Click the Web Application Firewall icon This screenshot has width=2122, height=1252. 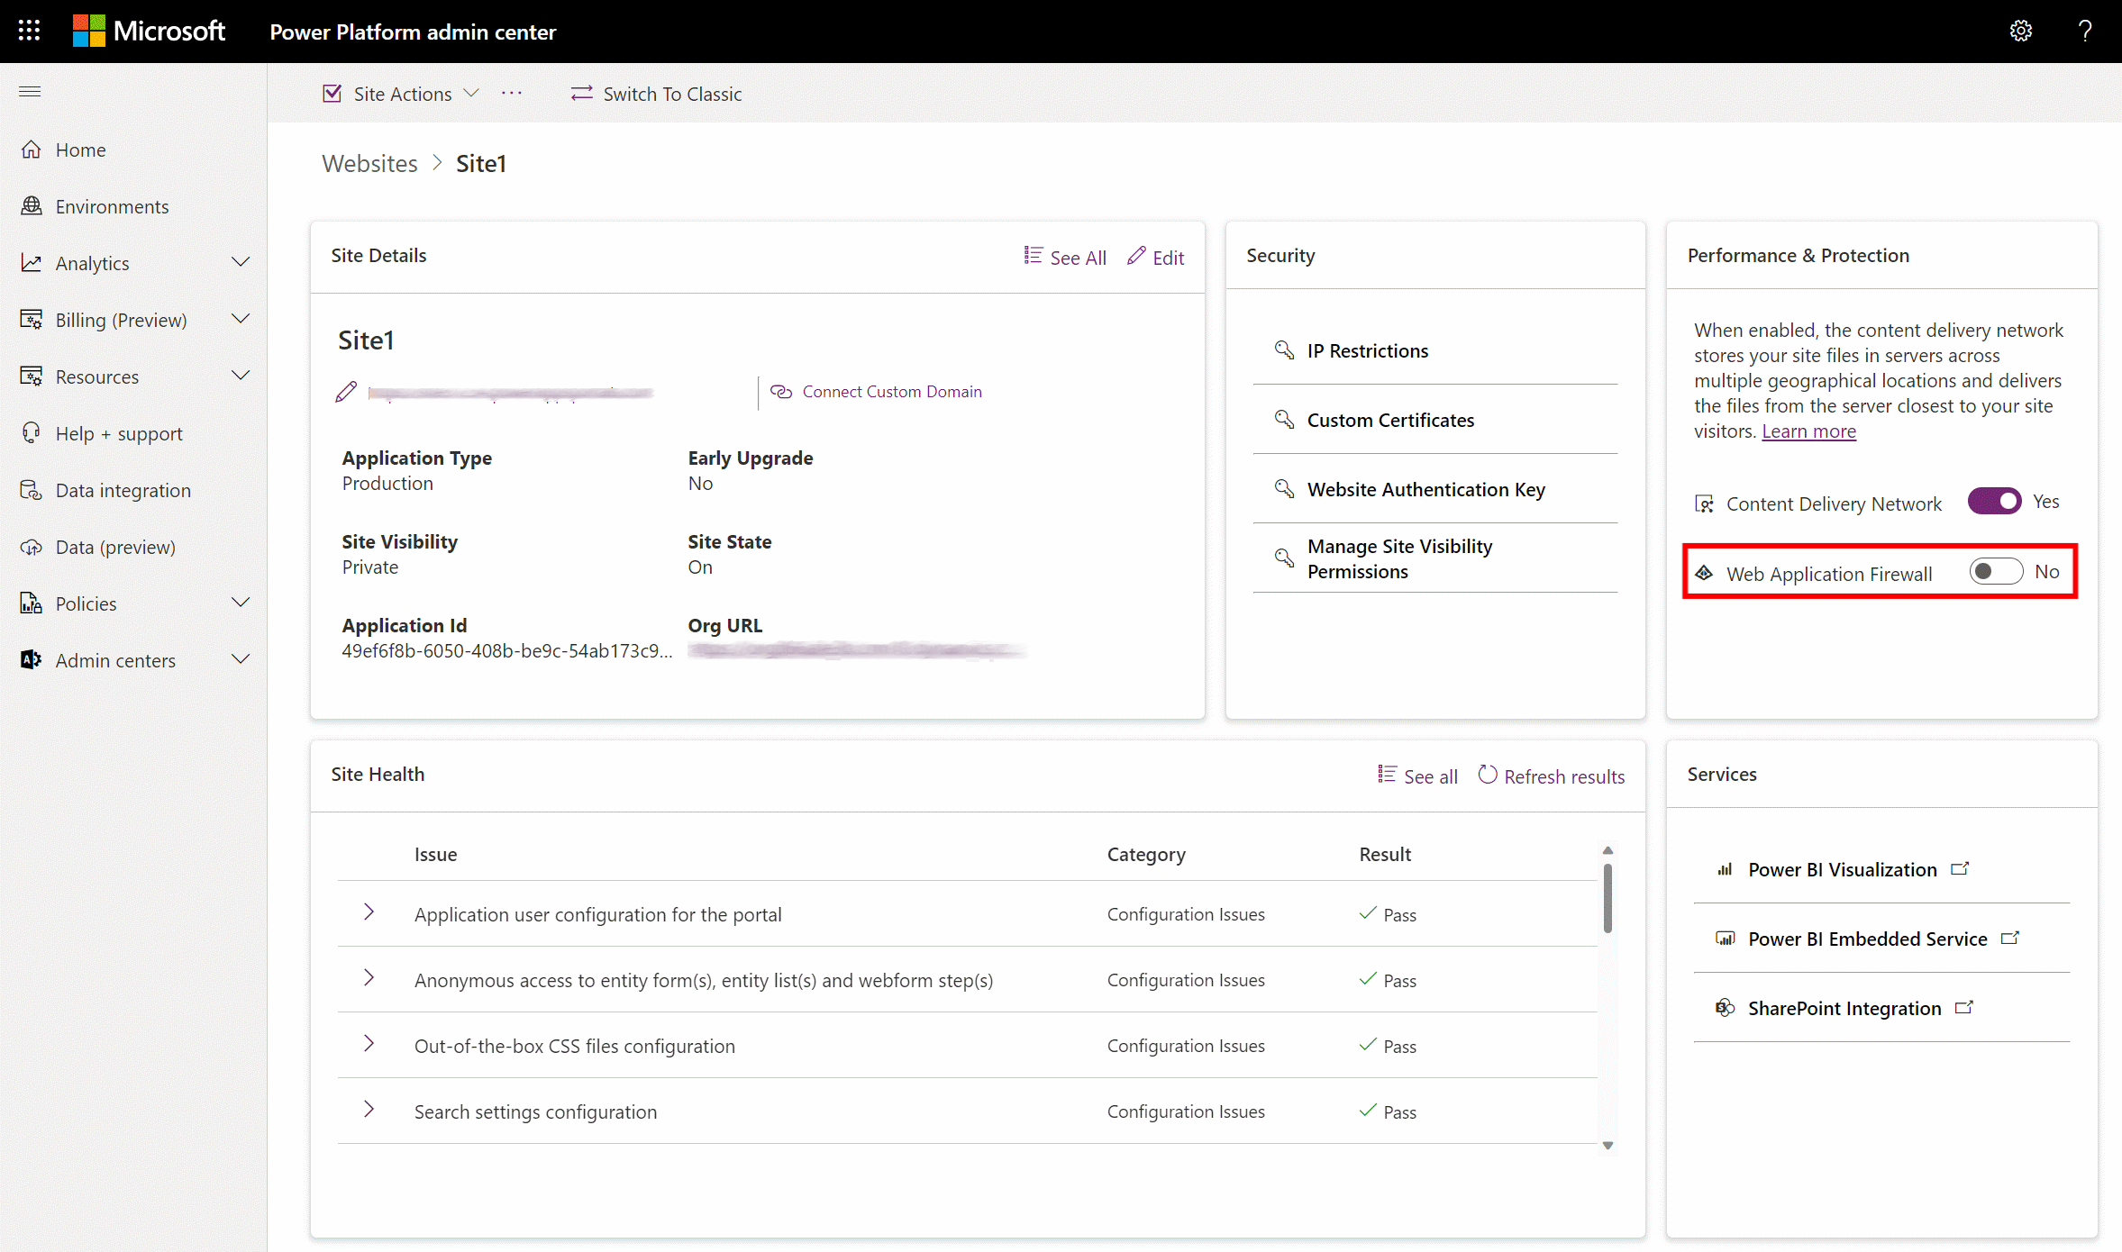1705,572
